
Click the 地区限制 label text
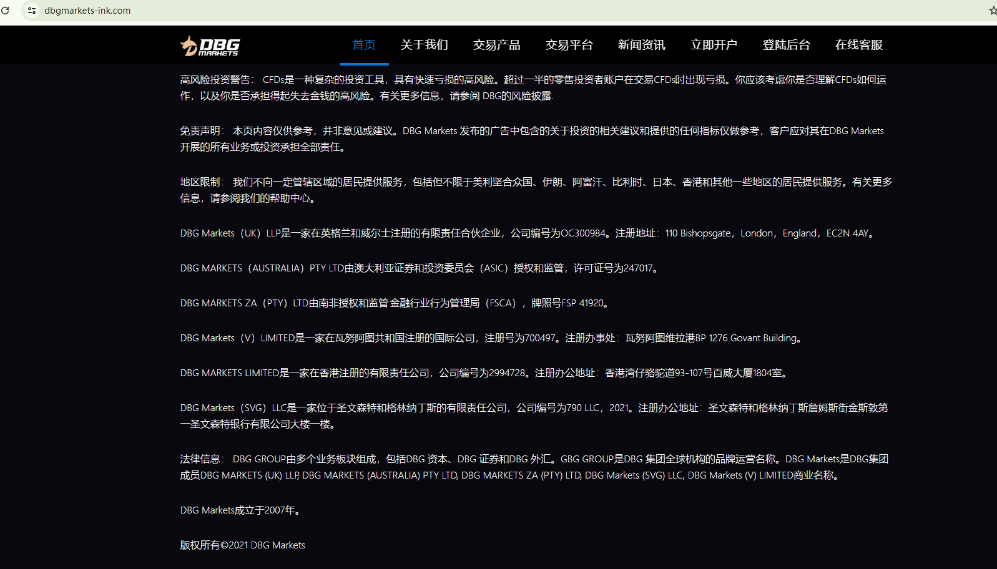click(x=201, y=182)
